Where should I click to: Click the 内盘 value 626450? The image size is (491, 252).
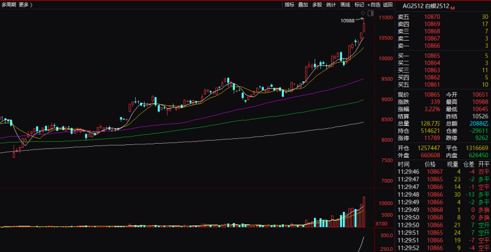[479, 155]
